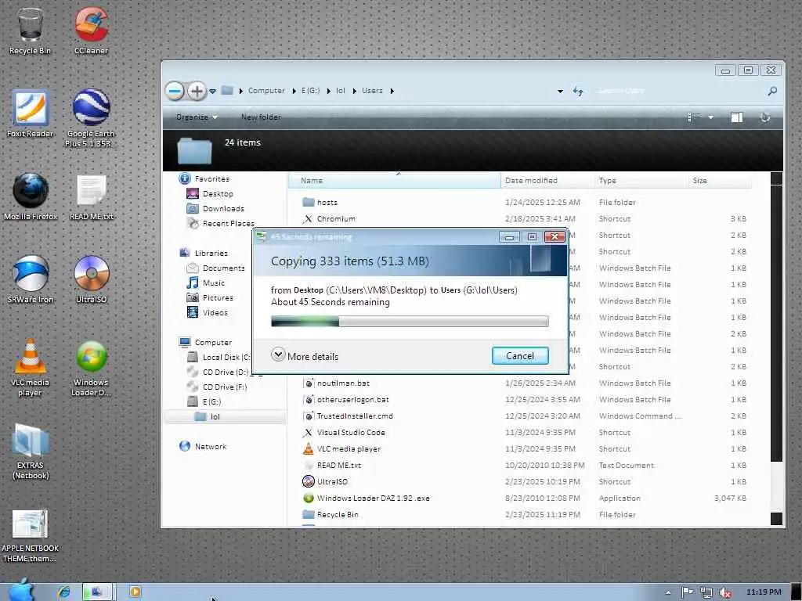This screenshot has width=802, height=601.
Task: Select Foxit Reader desktop icon
Action: tap(31, 113)
